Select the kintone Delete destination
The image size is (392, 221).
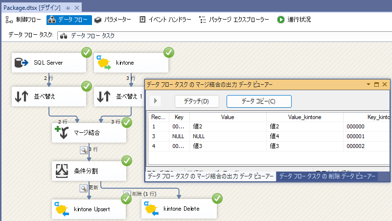(179, 209)
